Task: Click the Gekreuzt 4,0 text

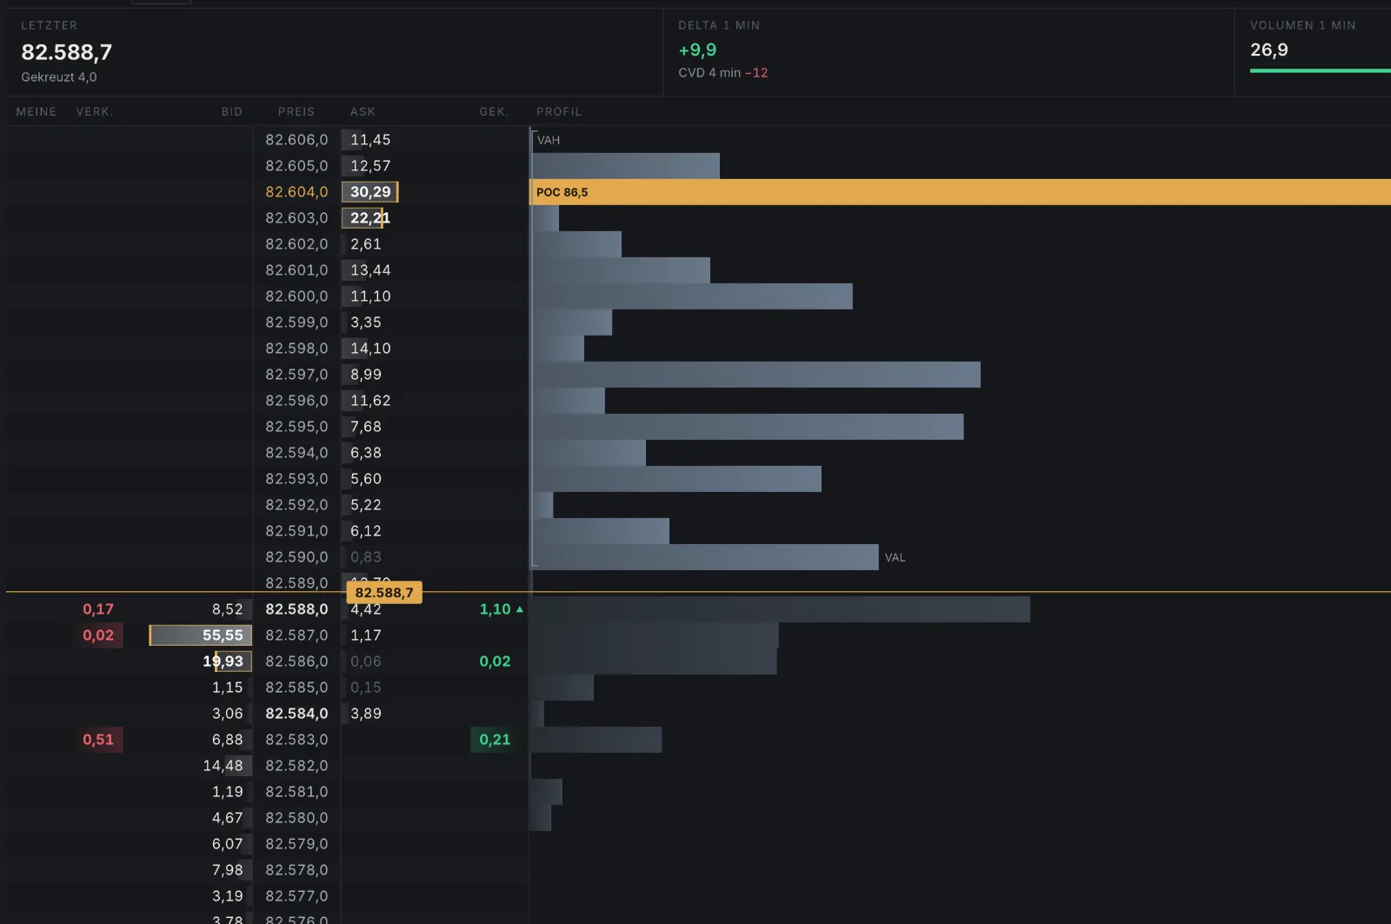Action: pyautogui.click(x=59, y=77)
